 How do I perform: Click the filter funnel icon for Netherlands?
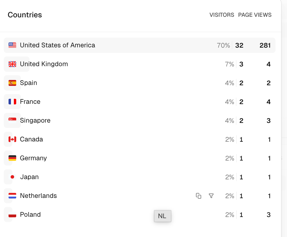click(211, 196)
